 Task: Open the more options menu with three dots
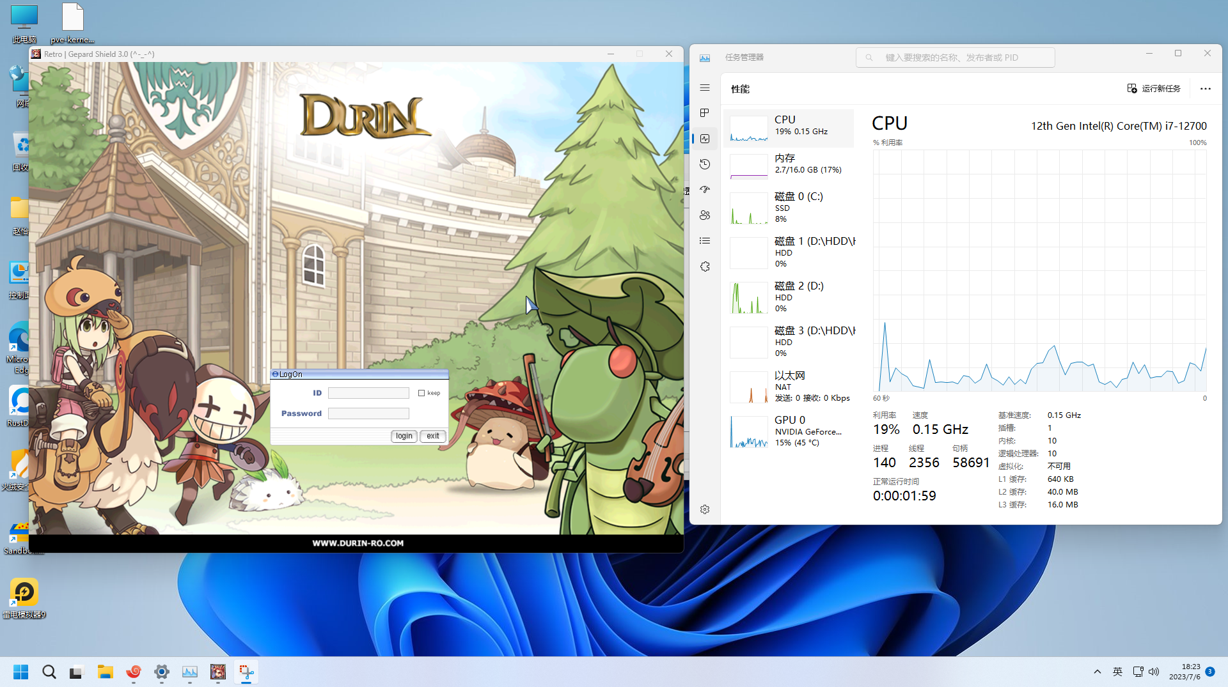[1205, 89]
